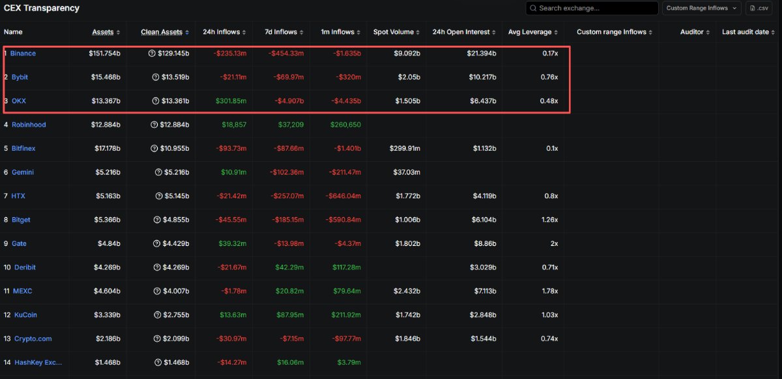This screenshot has height=379, width=782.
Task: Sort by the Custom range Inflows arrows
Action: (651, 32)
